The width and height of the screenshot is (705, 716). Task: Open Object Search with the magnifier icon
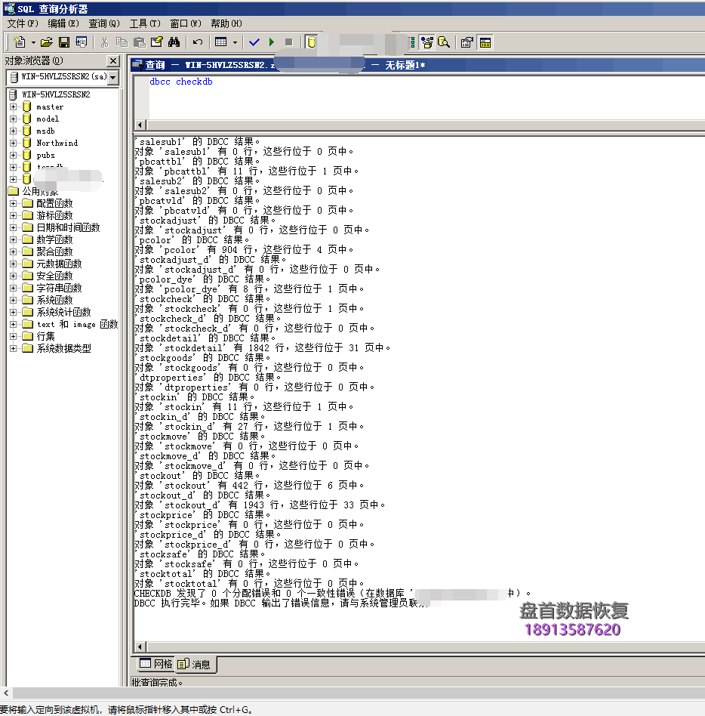click(x=444, y=42)
